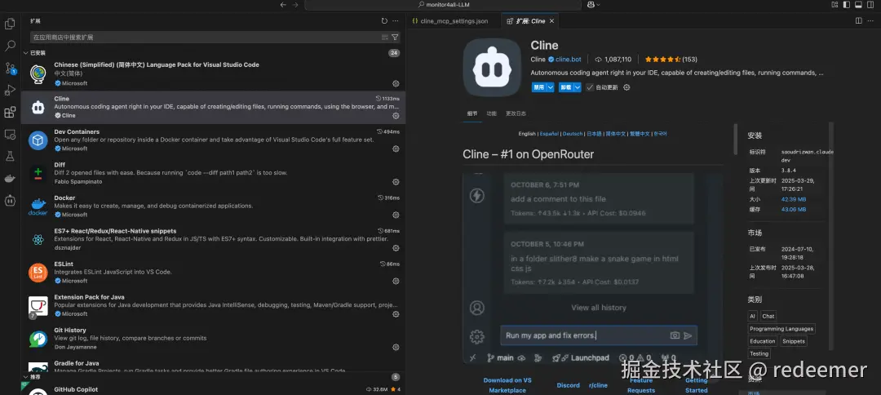Open manage gear for Diff extension

pyautogui.click(x=396, y=182)
